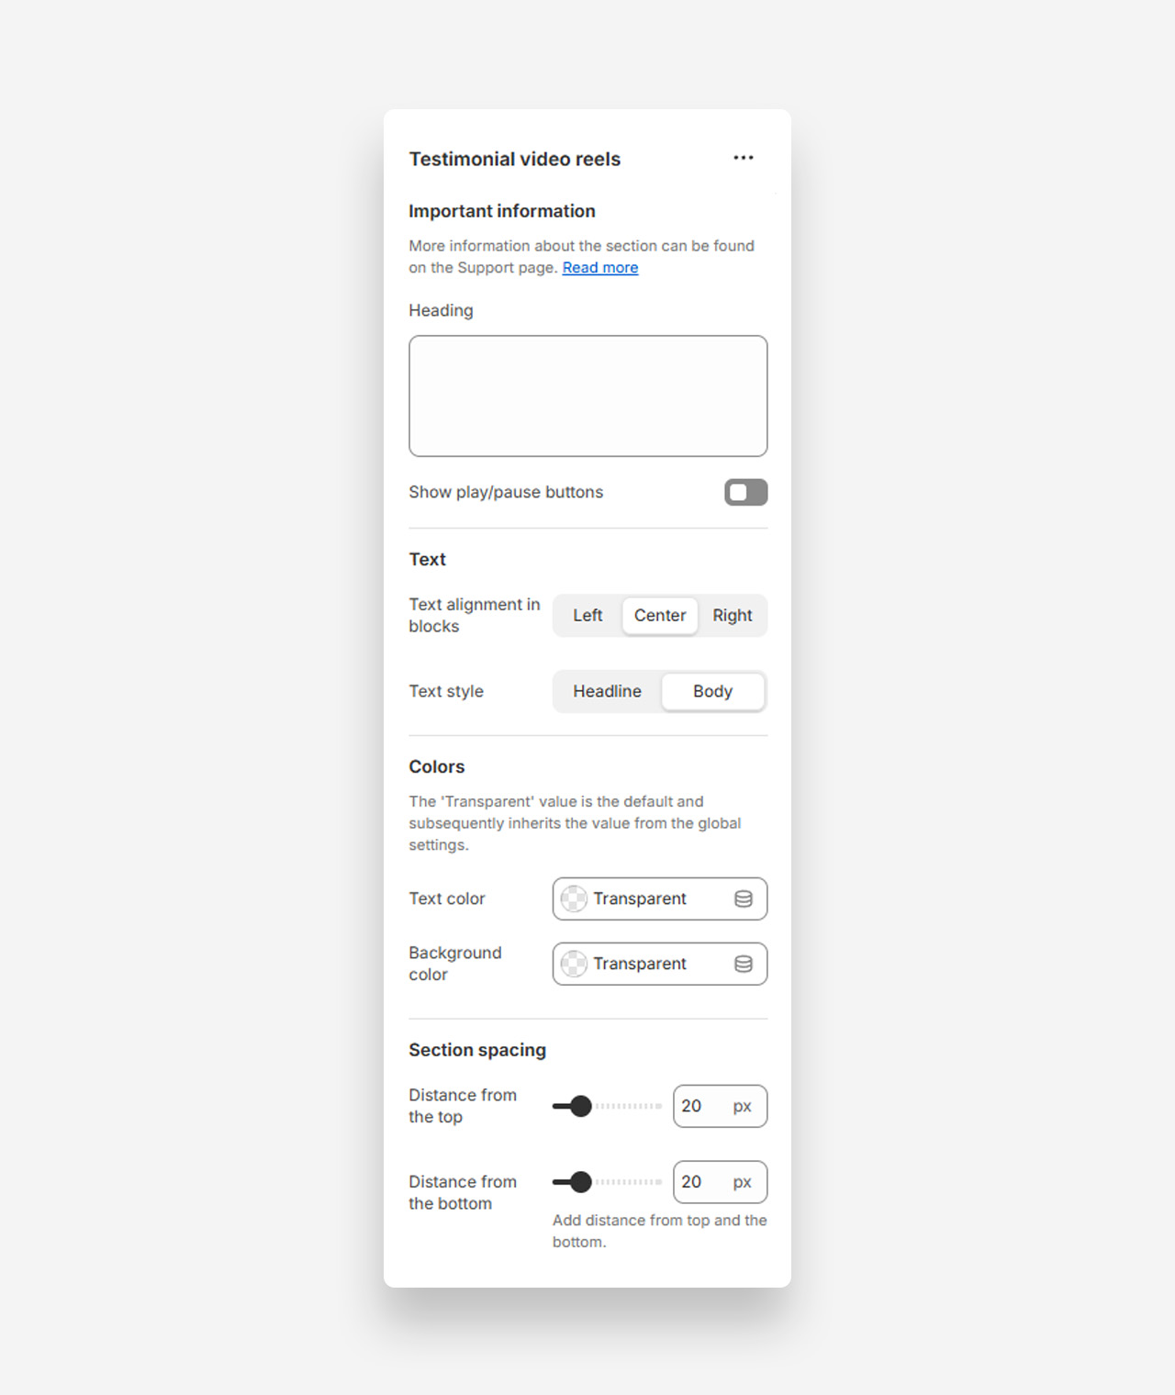This screenshot has height=1395, width=1175.
Task: Click the Distance from the top slider handle
Action: coord(580,1107)
